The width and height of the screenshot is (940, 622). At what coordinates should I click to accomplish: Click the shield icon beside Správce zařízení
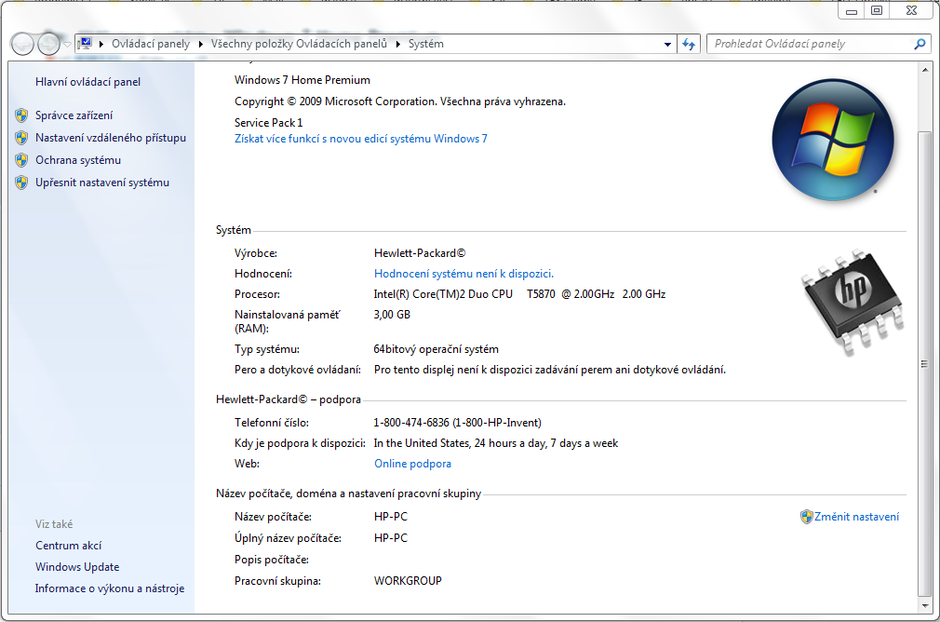pos(21,115)
